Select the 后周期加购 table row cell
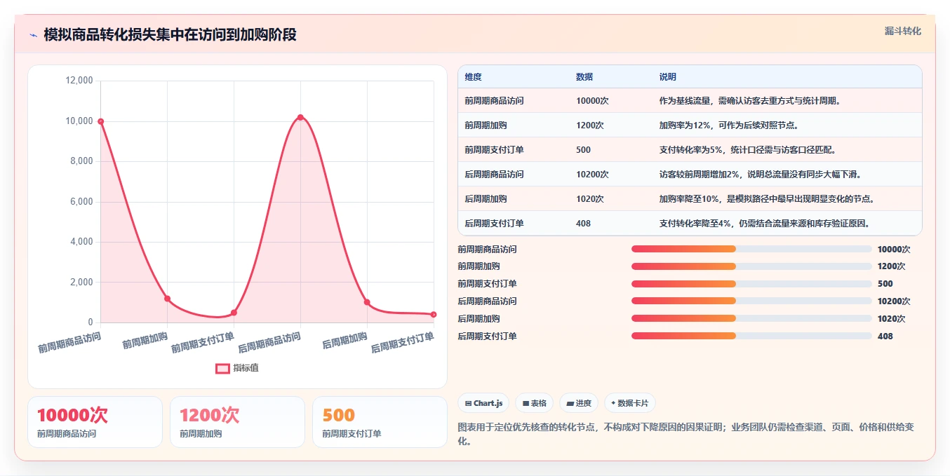 pos(486,199)
